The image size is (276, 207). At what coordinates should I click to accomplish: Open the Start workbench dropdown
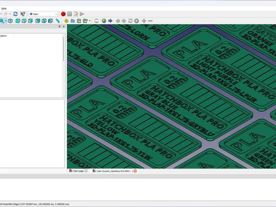tap(43, 14)
